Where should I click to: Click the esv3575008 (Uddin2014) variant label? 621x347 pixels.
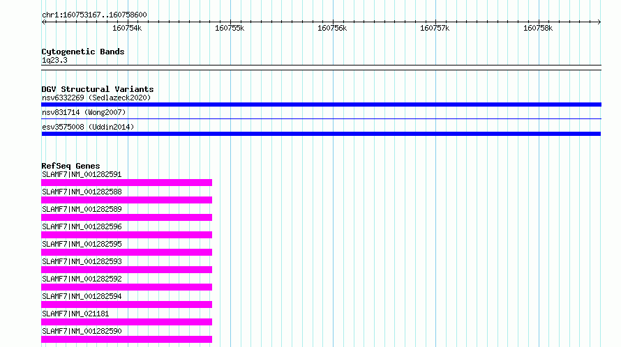click(x=88, y=127)
